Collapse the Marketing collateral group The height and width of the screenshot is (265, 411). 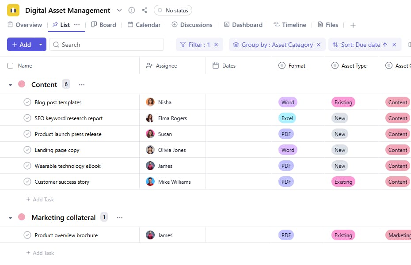(x=11, y=218)
